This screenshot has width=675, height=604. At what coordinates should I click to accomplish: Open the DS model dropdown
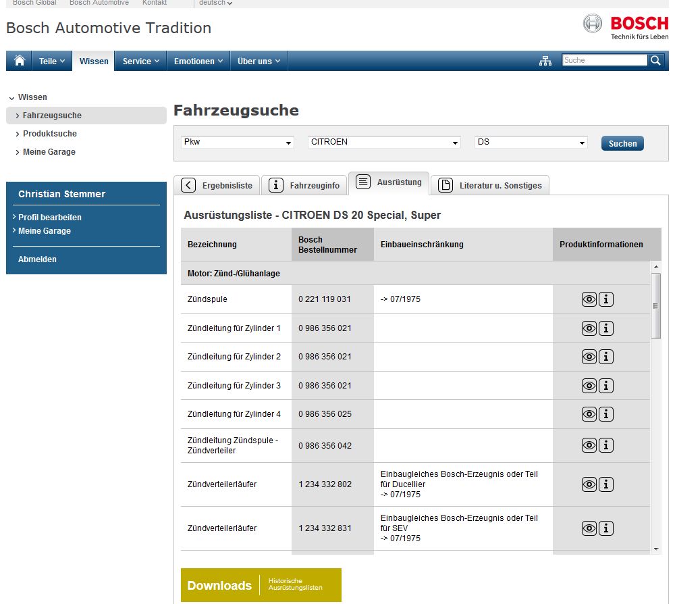click(531, 143)
